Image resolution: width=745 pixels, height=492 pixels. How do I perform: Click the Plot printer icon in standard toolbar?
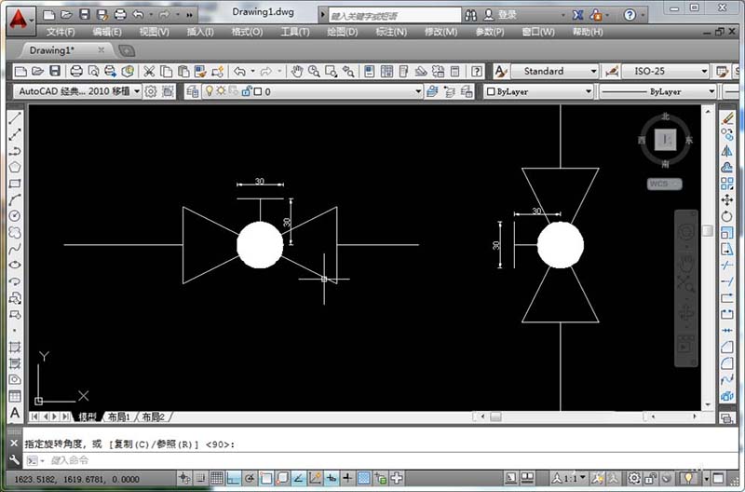pos(76,72)
